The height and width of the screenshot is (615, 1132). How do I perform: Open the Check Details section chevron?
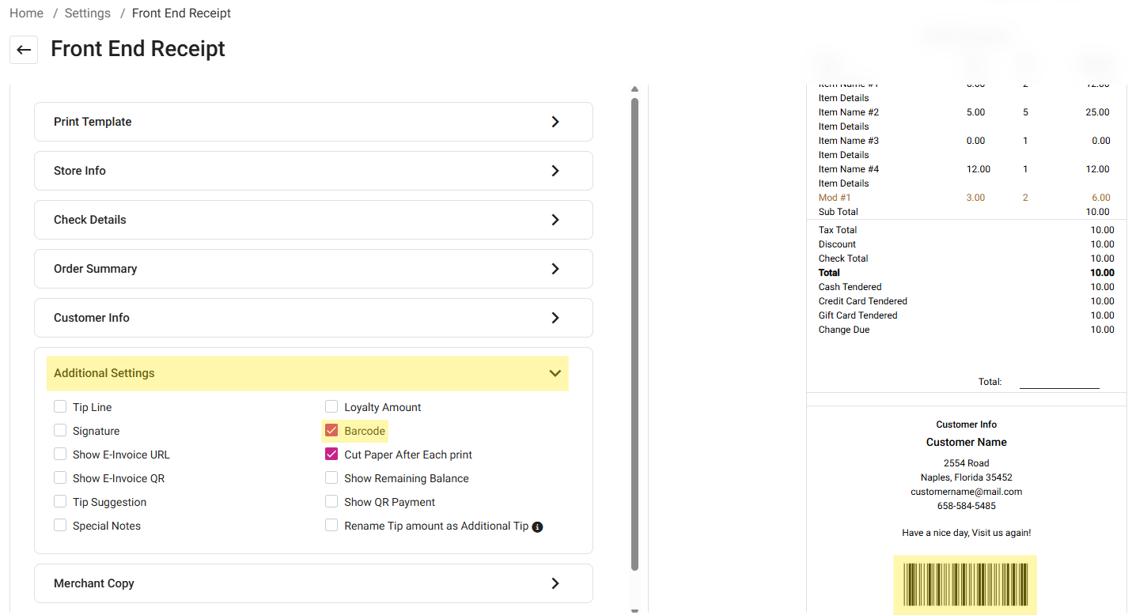[x=555, y=220]
